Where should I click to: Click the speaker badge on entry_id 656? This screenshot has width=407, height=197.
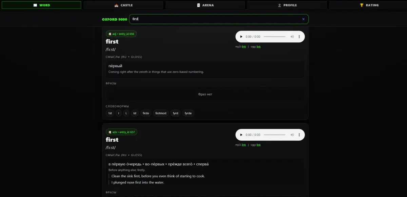pos(110,34)
